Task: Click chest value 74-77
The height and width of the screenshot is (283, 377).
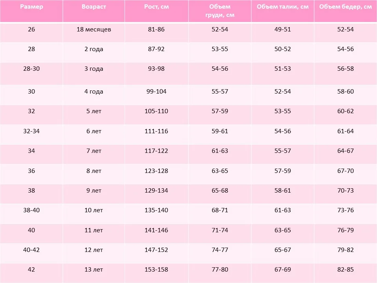Action: (x=220, y=250)
